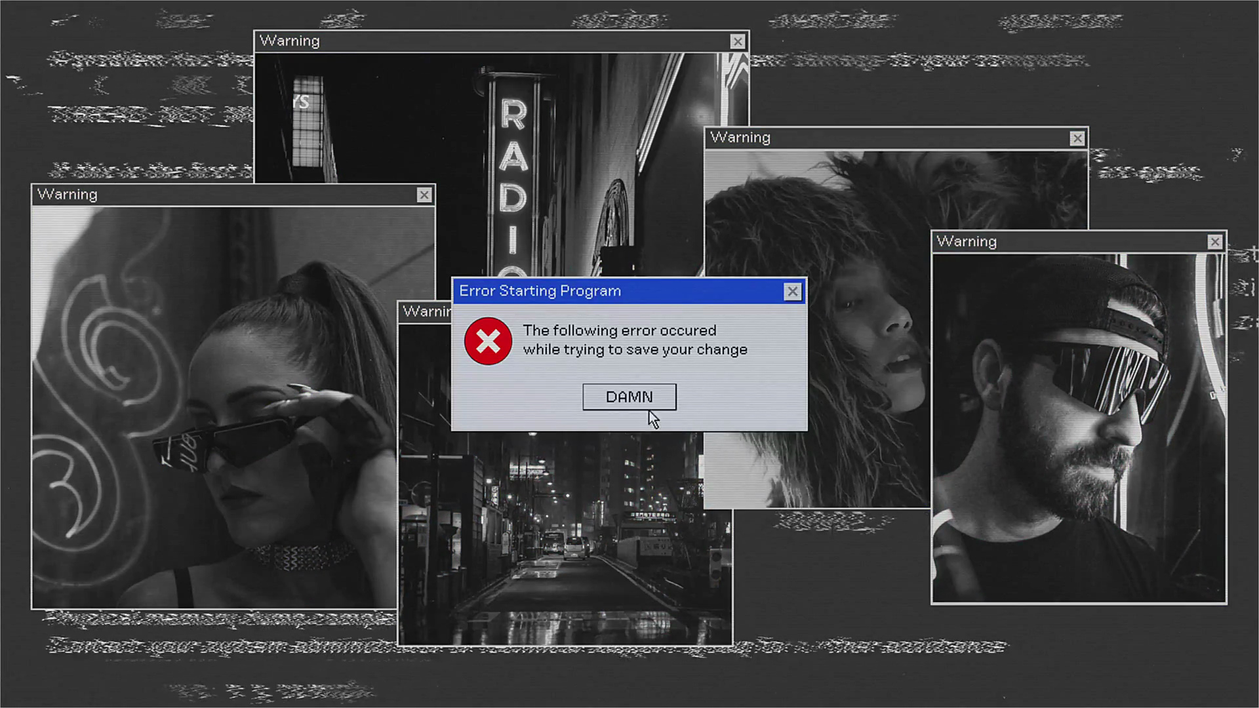Click the neon RADIO sign image
The image size is (1259, 708).
[513, 170]
